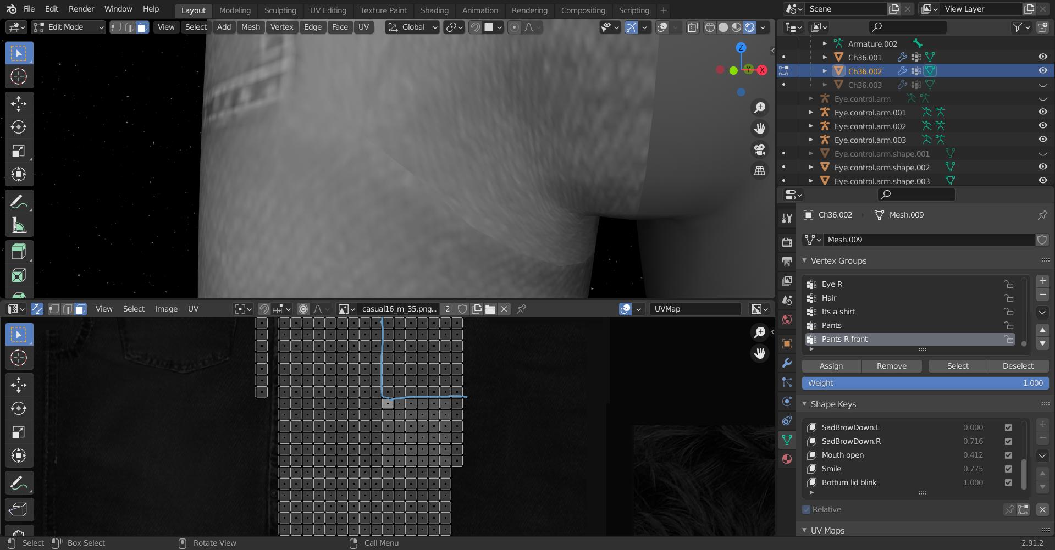Hide Eye.control.arm.001 in viewport

[x=1042, y=112]
